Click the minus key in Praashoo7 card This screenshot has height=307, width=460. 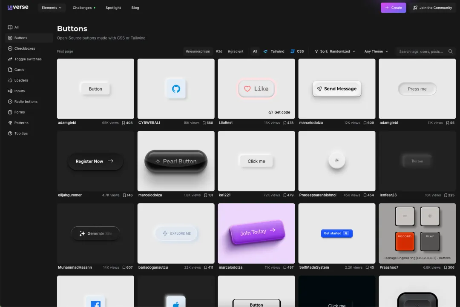tap(405, 216)
